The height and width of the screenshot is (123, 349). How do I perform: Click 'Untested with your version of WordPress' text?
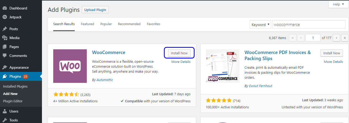312,107
